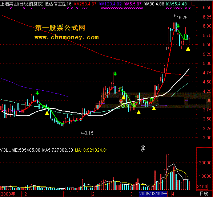This screenshot has height=197, width=213.
Task: Click the red up arrow beside 短线追 label
Action: coord(121,101)
